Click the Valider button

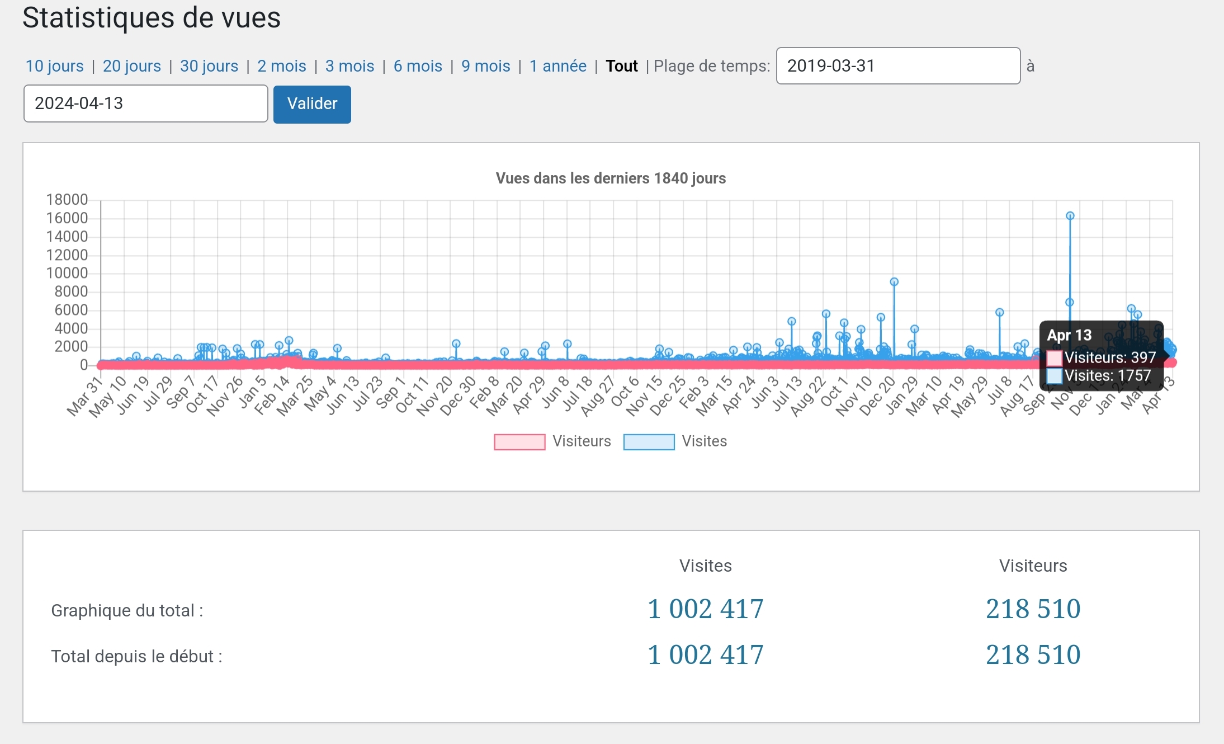(x=312, y=104)
